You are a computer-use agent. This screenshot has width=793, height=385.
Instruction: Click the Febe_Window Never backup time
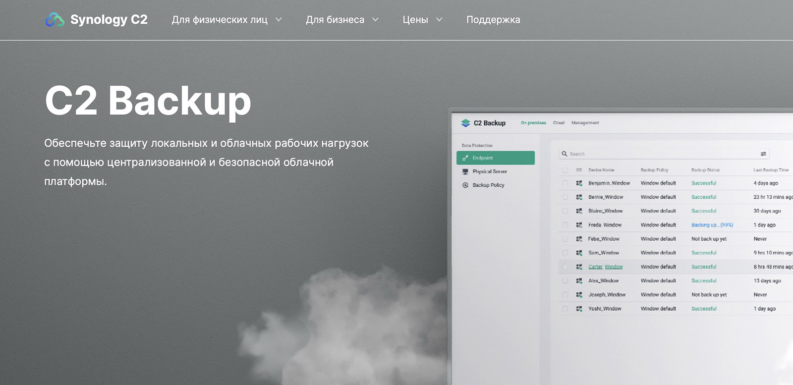pyautogui.click(x=760, y=239)
